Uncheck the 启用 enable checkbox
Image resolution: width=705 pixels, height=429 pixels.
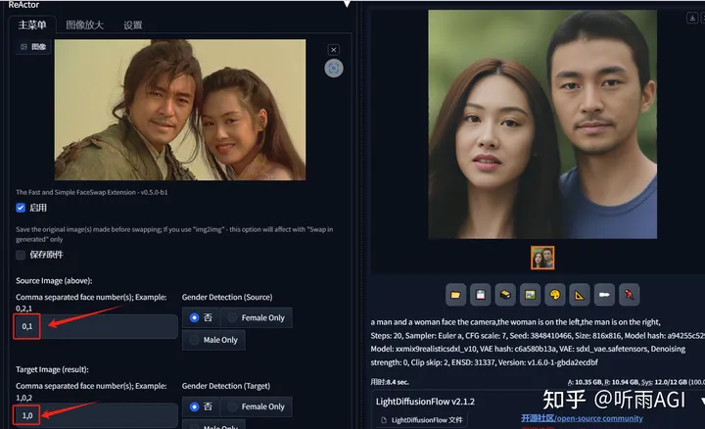coord(21,208)
